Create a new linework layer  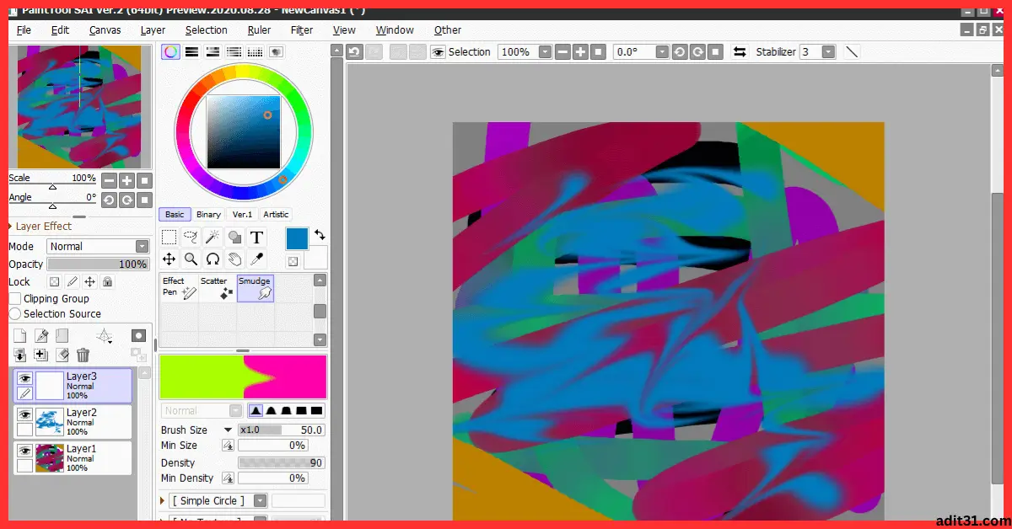tap(40, 336)
